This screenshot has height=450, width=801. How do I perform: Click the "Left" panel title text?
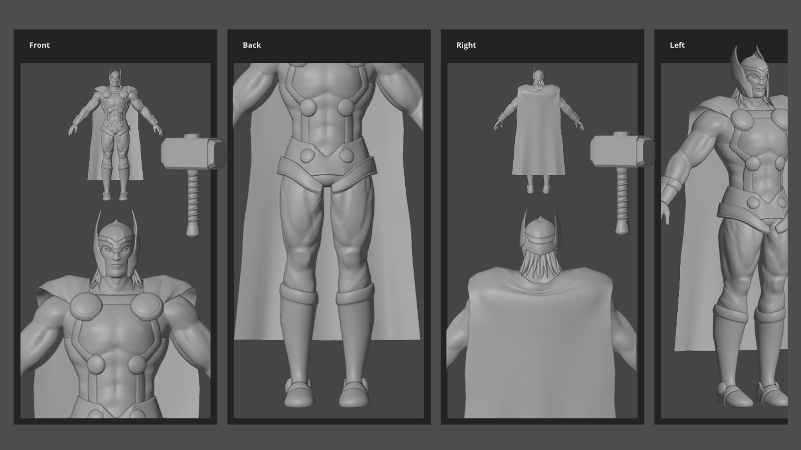(x=677, y=45)
